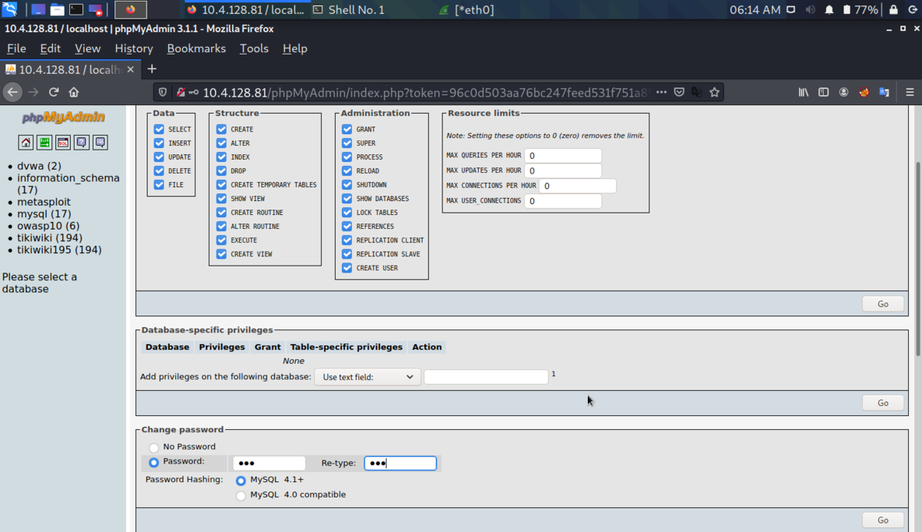The width and height of the screenshot is (922, 532).
Task: Click Go below the privilege checkboxes
Action: 883,304
